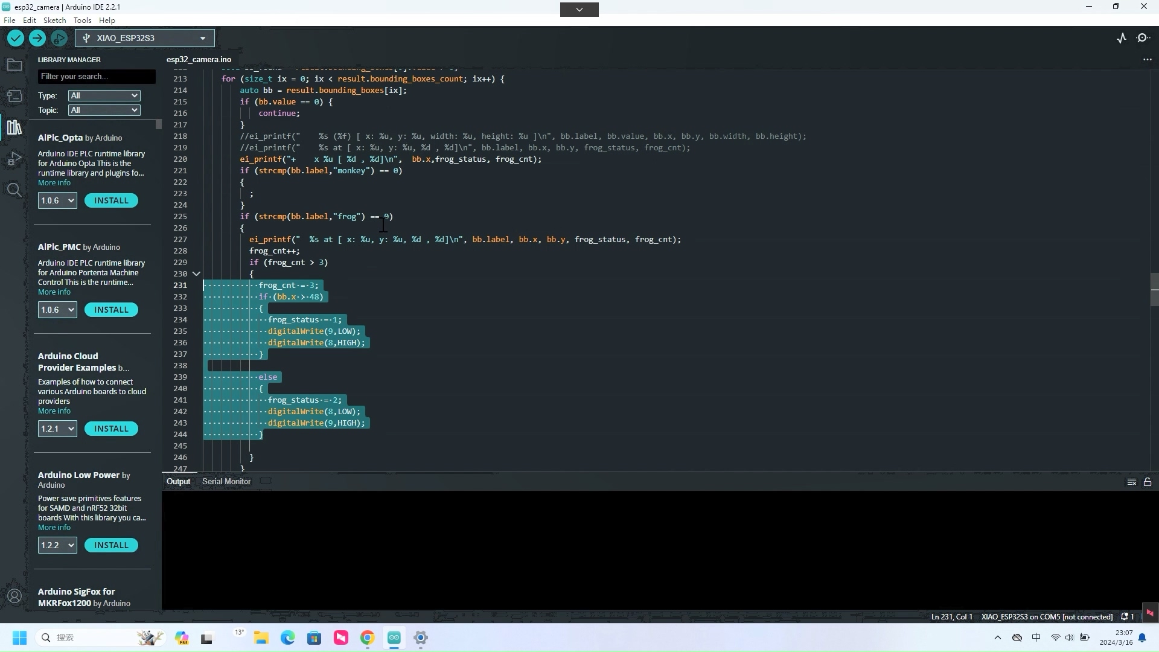
Task: Choose Arduino Cloud Provider Examples version 1.2.1
Action: pos(57,429)
